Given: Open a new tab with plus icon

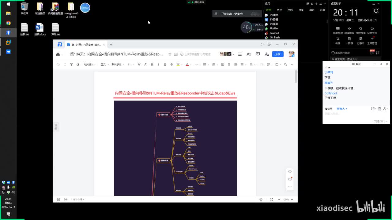Looking at the screenshot, I should [111, 45].
